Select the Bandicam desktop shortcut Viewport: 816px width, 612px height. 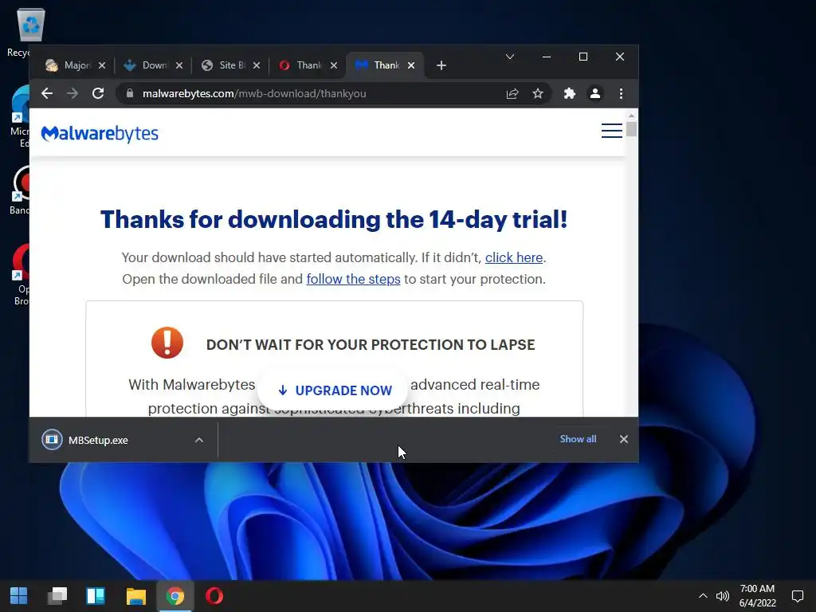[x=21, y=190]
